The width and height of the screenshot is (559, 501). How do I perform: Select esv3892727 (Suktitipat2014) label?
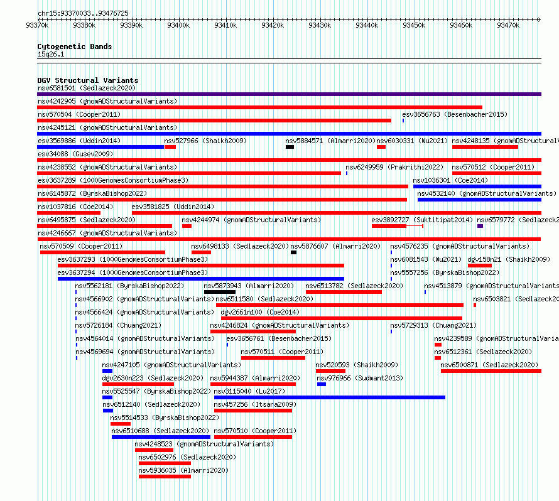pos(422,220)
